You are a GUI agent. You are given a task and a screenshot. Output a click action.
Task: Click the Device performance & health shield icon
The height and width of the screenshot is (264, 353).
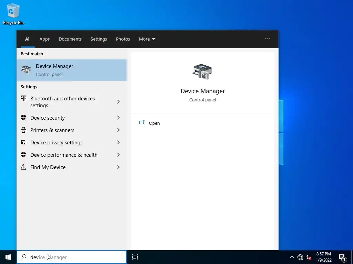click(x=23, y=155)
